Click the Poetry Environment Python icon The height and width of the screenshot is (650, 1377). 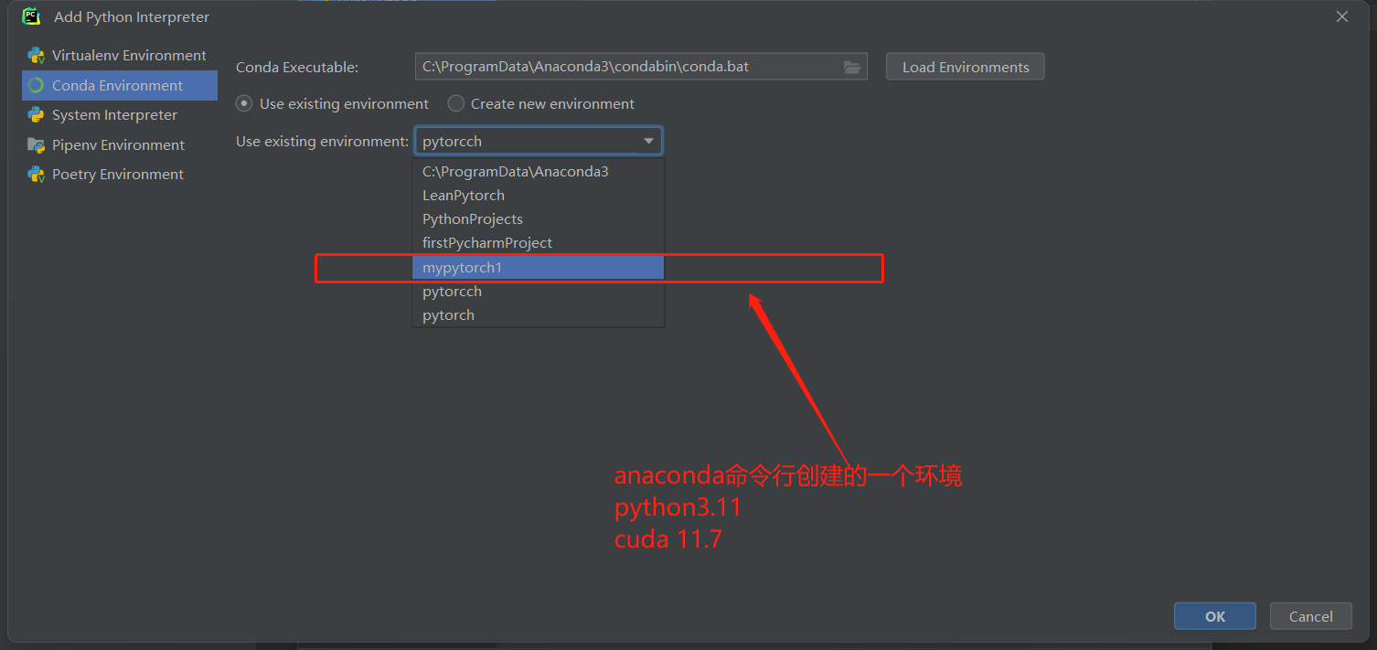click(36, 175)
